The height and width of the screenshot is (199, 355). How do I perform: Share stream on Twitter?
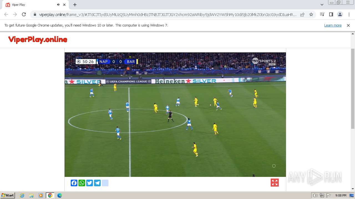90,183
